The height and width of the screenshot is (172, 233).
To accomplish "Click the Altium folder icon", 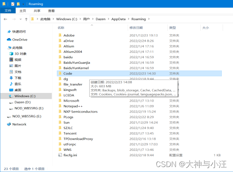I will pyautogui.click(x=60, y=46).
